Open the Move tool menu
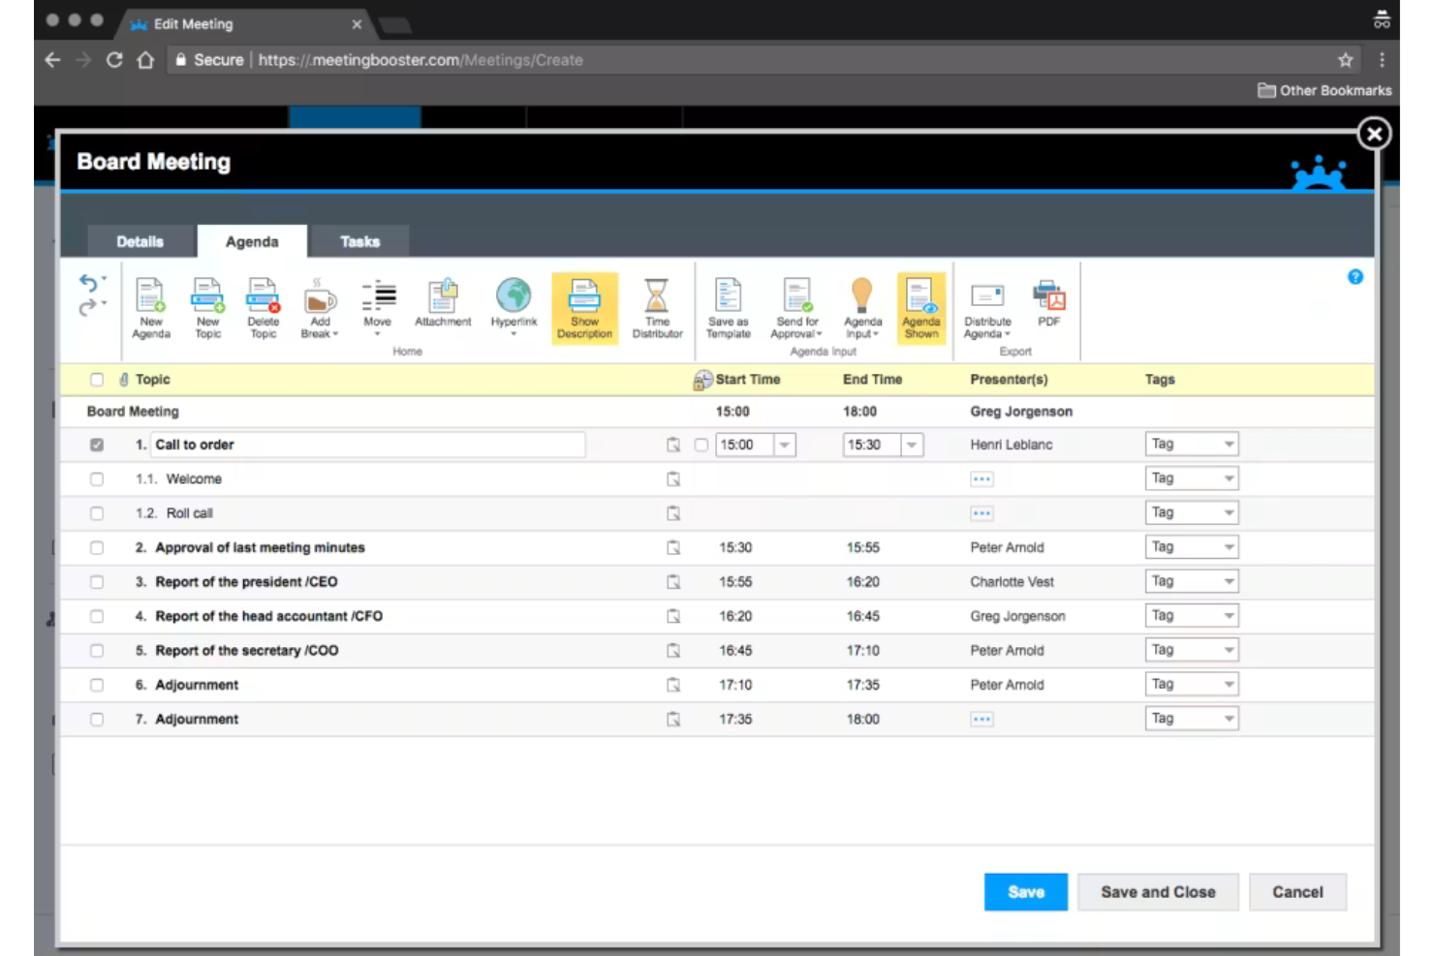Viewport: 1434px width, 956px height. pyautogui.click(x=378, y=308)
